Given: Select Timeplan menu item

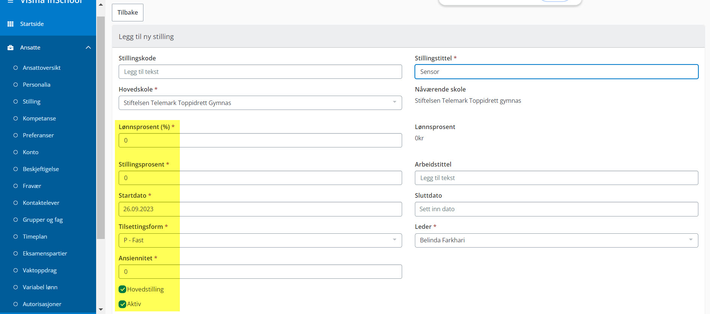Looking at the screenshot, I should [35, 237].
